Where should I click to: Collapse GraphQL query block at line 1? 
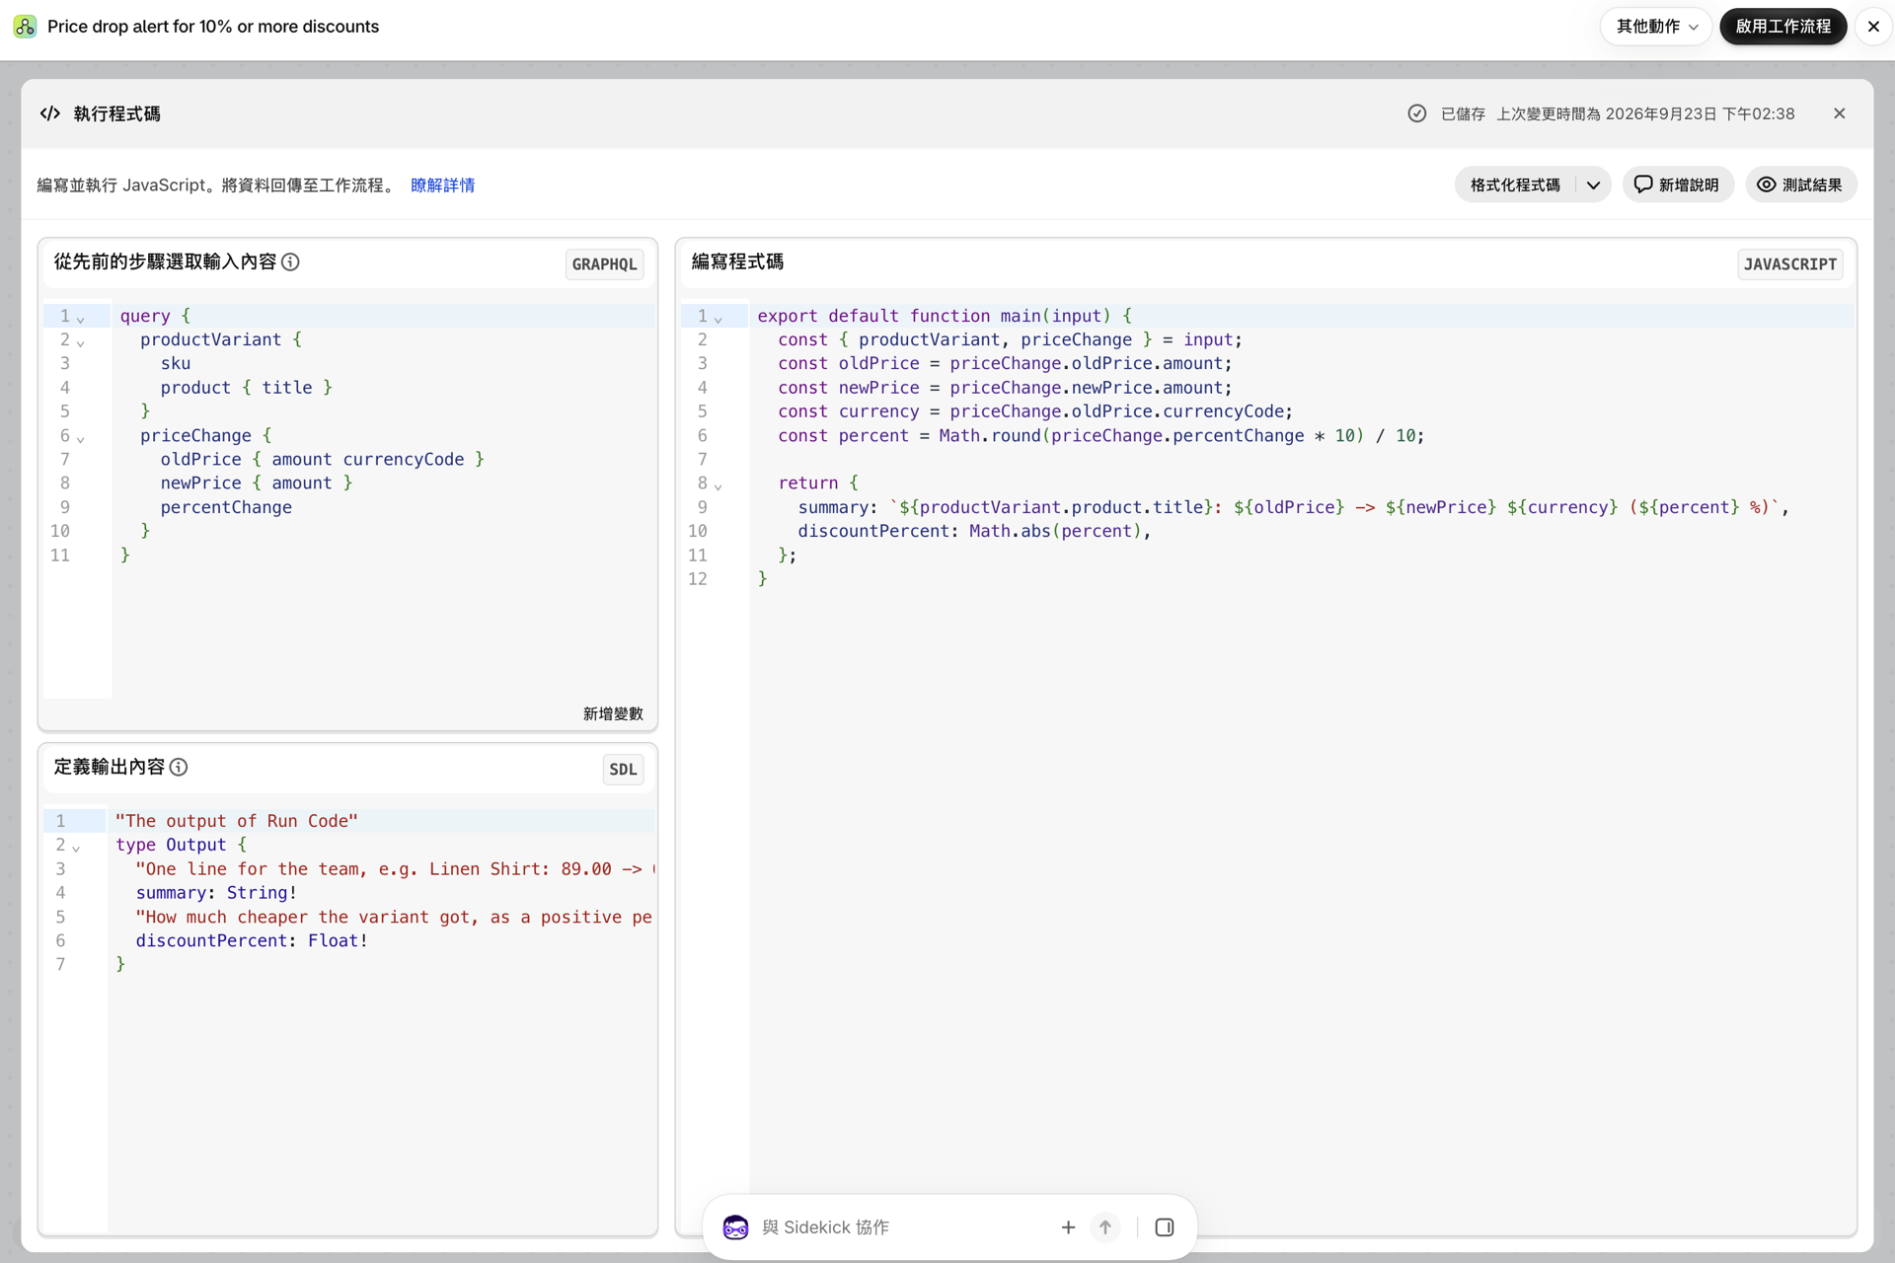coord(81,318)
